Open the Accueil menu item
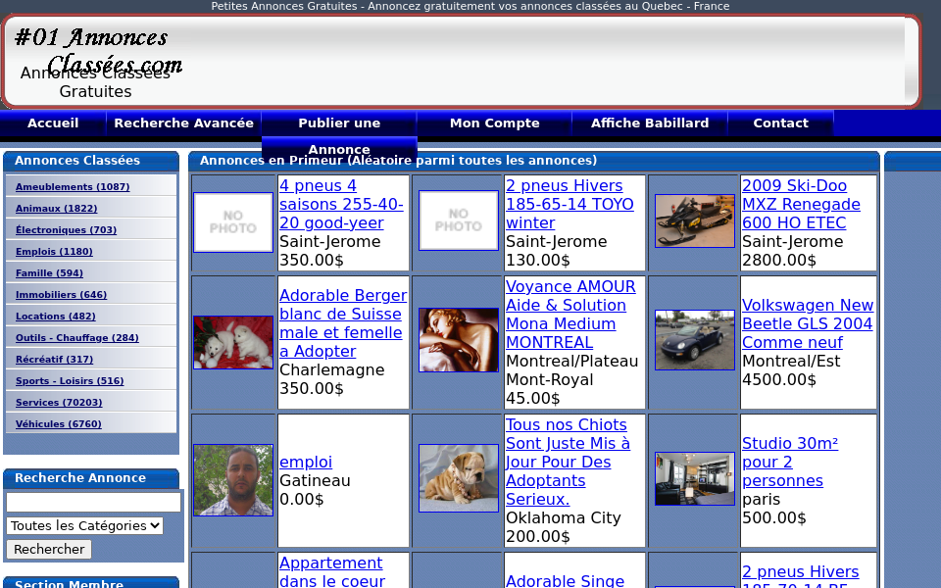941x588 pixels. coord(53,123)
